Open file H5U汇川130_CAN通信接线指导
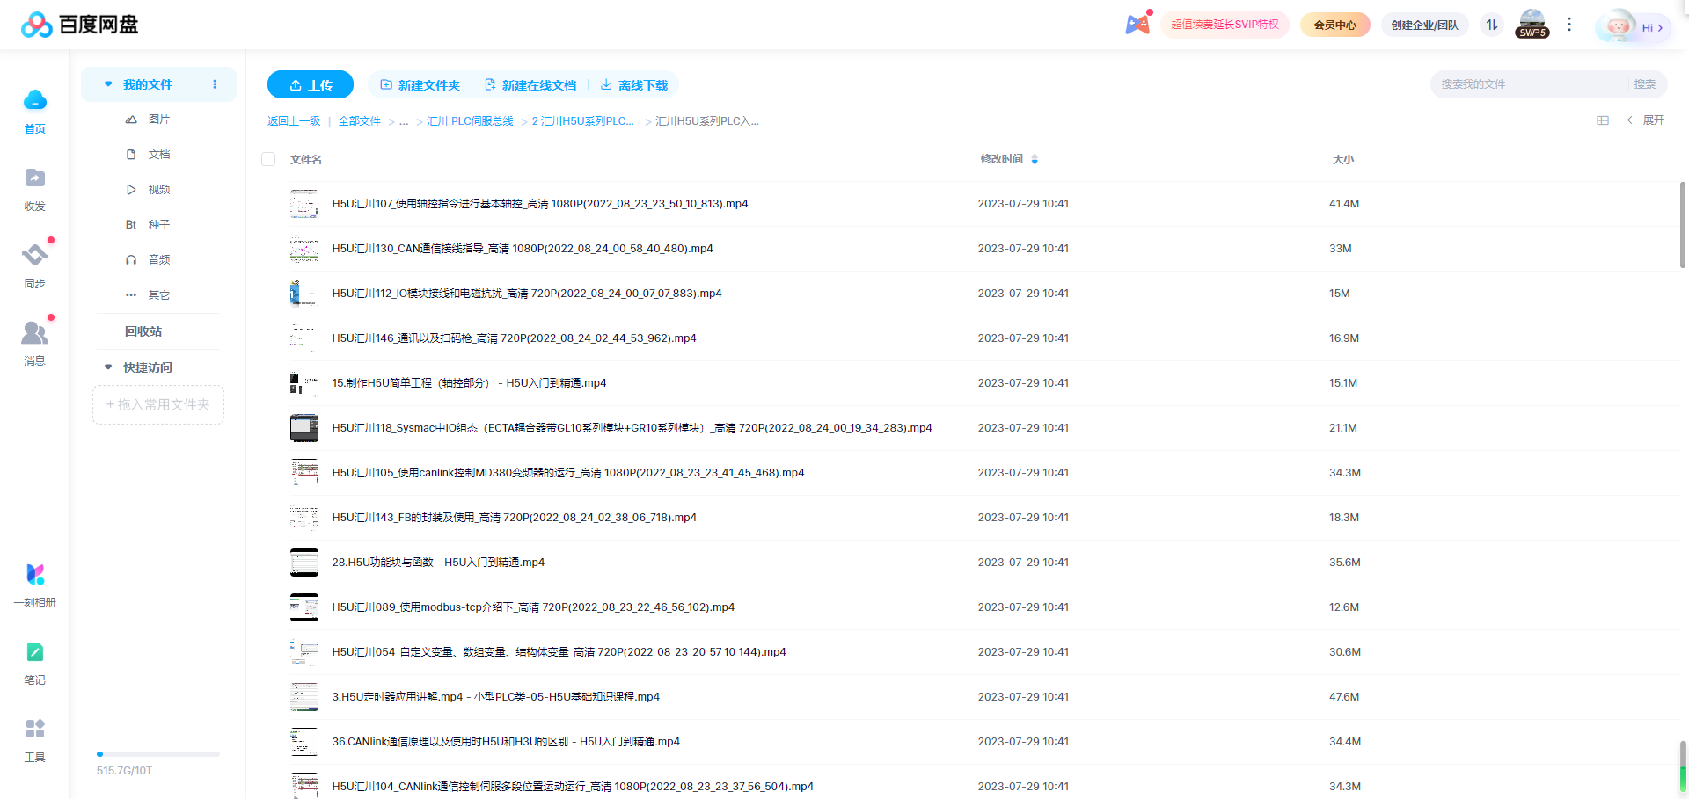Image resolution: width=1689 pixels, height=799 pixels. pyautogui.click(x=523, y=249)
